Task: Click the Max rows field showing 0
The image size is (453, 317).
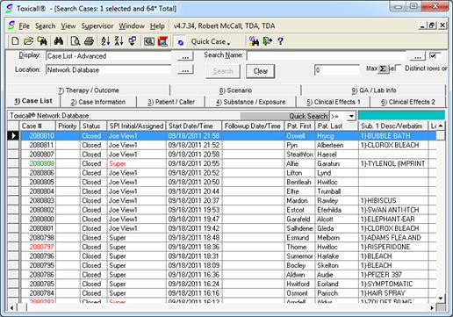Action: click(x=337, y=70)
